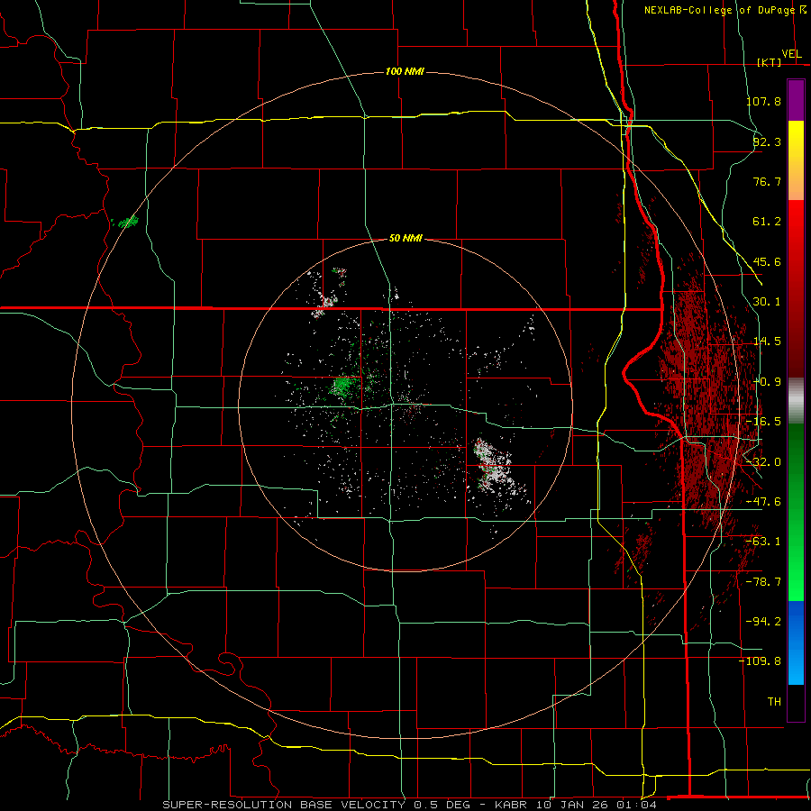Click the Super-Resolution Base Velocity caption
This screenshot has width=811, height=811.
410,805
